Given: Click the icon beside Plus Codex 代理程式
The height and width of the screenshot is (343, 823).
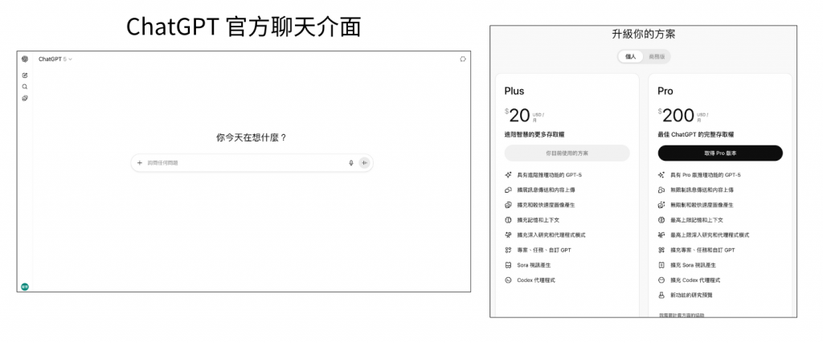Looking at the screenshot, I should (508, 280).
